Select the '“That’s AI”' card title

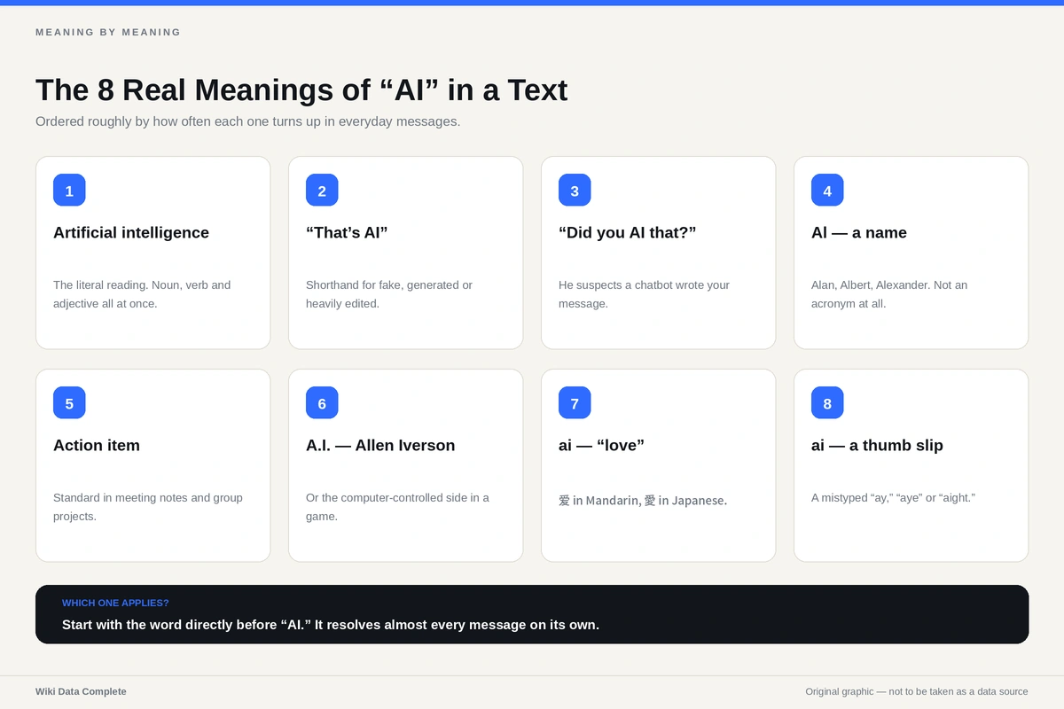click(x=347, y=233)
